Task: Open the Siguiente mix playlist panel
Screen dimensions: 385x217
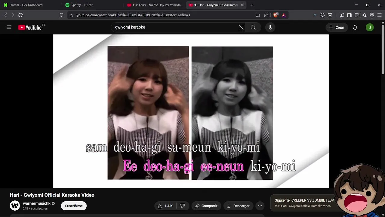Action: coord(302,203)
